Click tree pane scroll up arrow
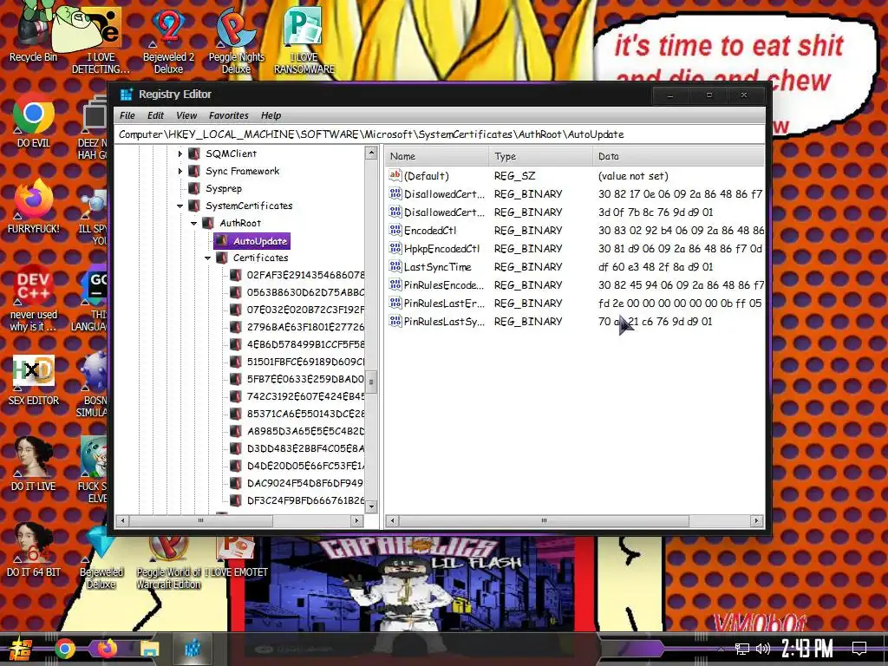This screenshot has height=666, width=888. (x=371, y=153)
